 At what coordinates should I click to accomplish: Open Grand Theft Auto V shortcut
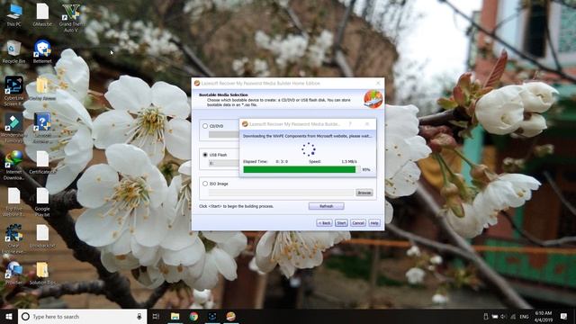click(71, 17)
